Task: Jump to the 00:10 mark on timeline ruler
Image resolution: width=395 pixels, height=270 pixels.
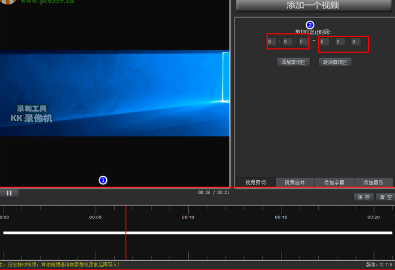Action: tap(188, 217)
